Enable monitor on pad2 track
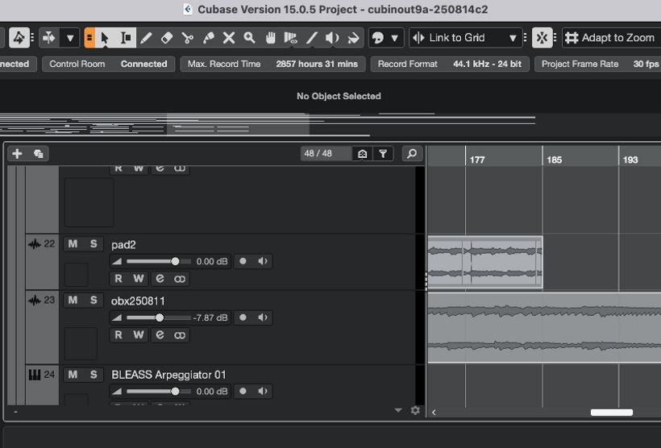This screenshot has width=661, height=448. tap(263, 261)
